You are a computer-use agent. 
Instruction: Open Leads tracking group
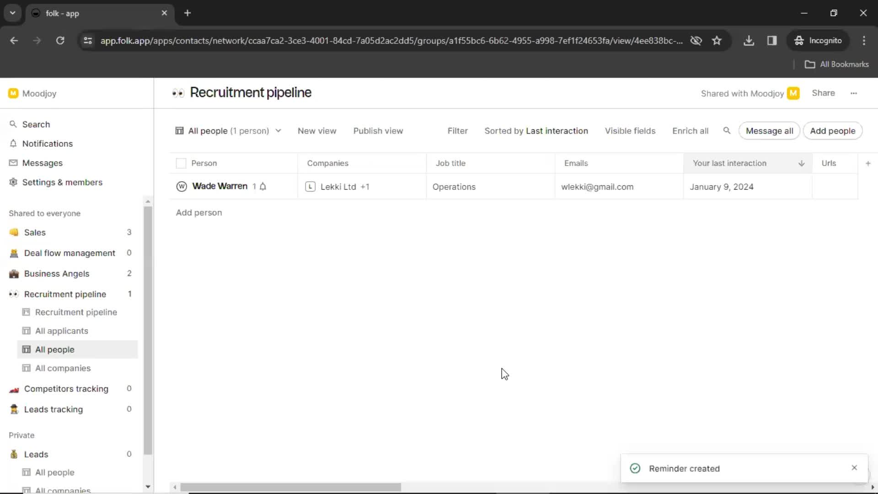coord(54,409)
